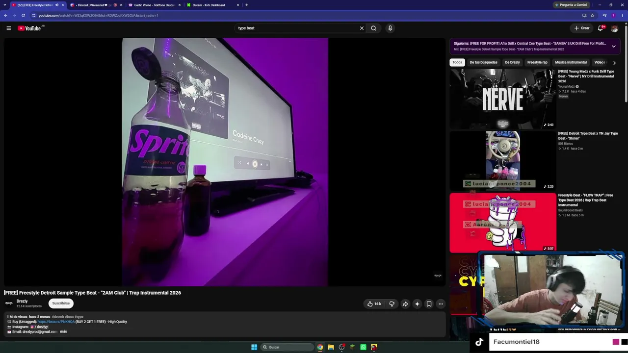Open the 'Stoner' Detroit beat thumbnail

[x=503, y=160]
